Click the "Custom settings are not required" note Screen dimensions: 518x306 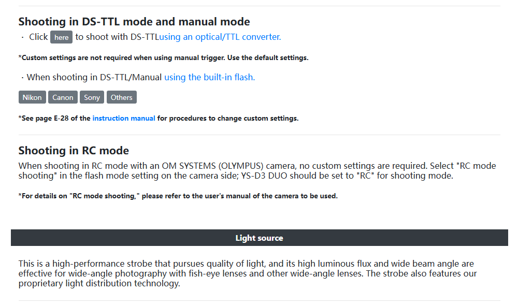tap(163, 57)
